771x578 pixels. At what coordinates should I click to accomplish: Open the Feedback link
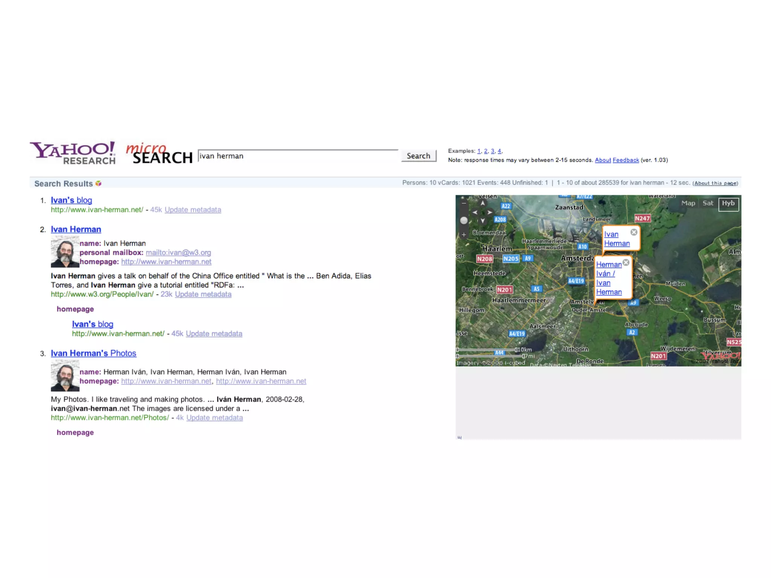click(626, 160)
